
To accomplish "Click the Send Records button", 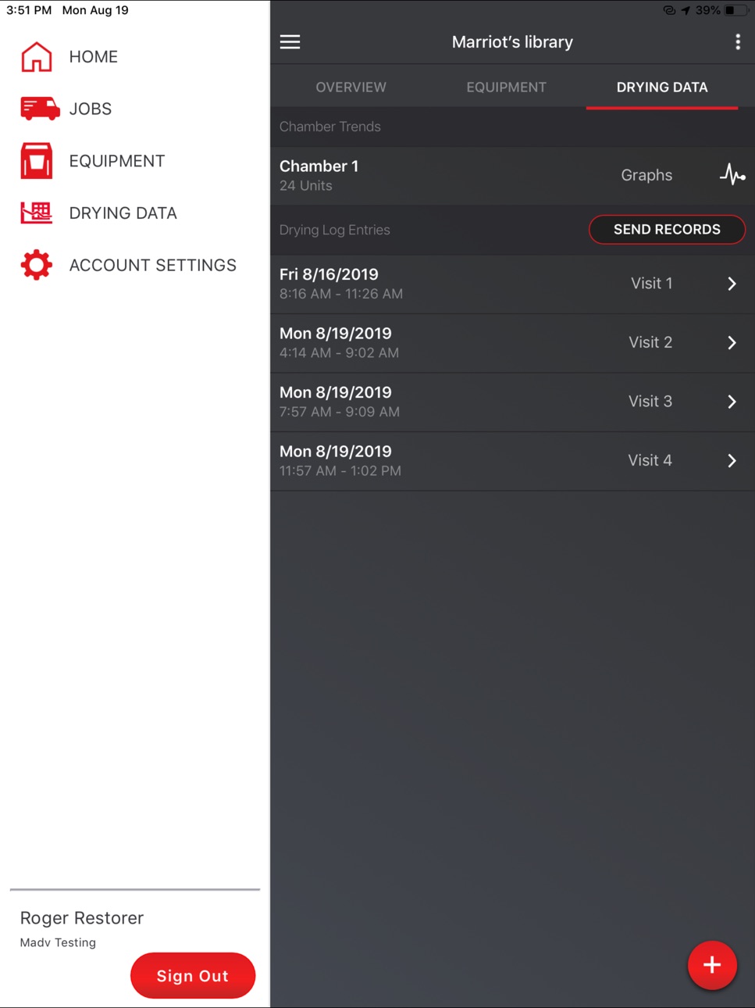I will click(x=667, y=230).
